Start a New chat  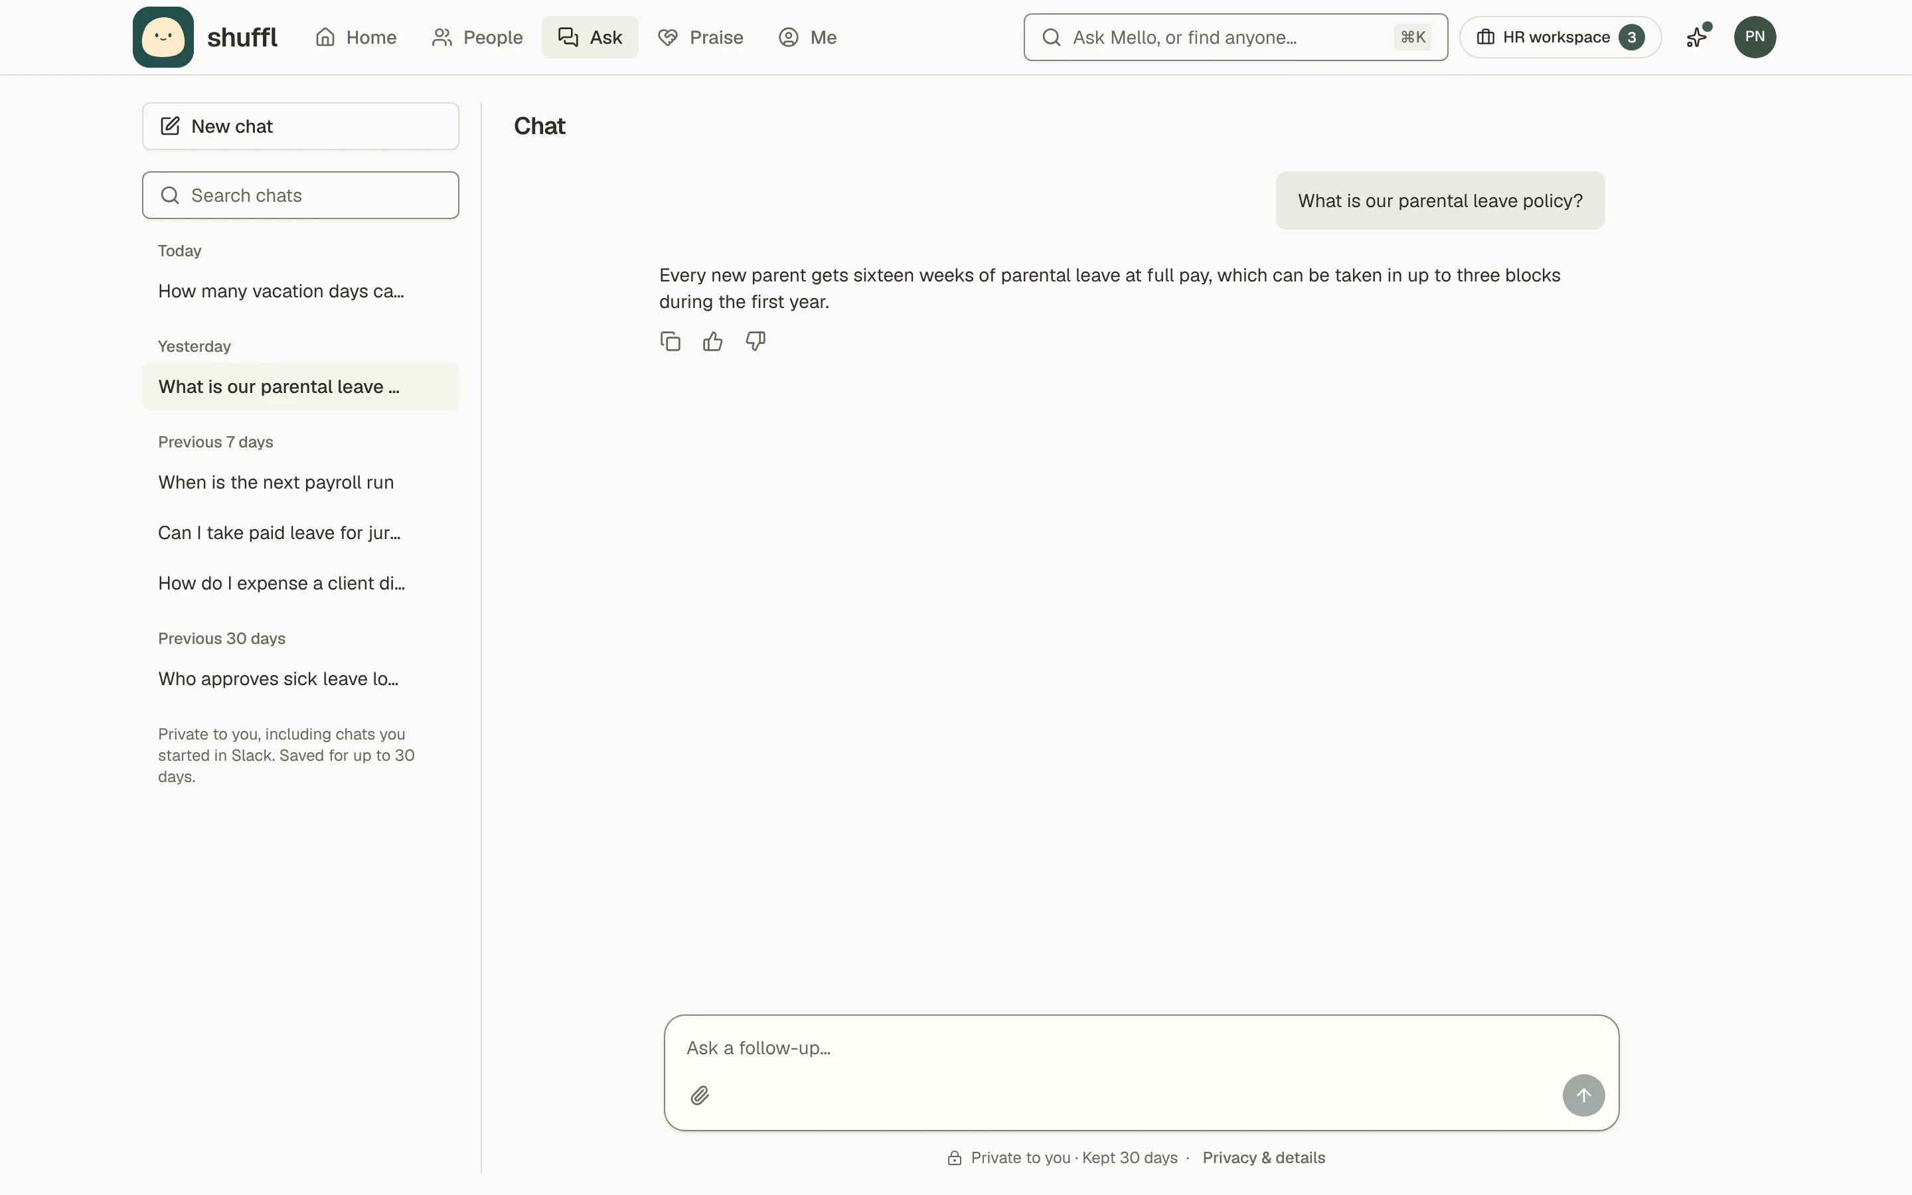click(x=300, y=126)
